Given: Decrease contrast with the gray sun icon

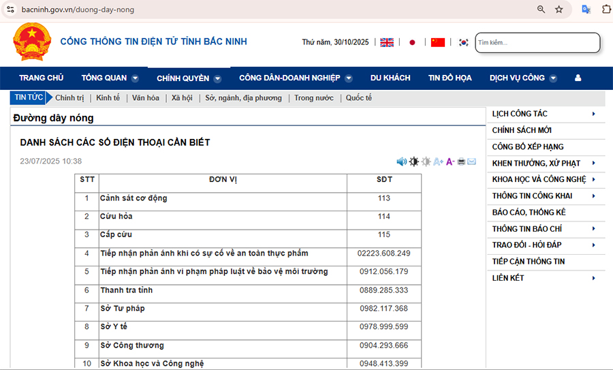Looking at the screenshot, I should [426, 161].
